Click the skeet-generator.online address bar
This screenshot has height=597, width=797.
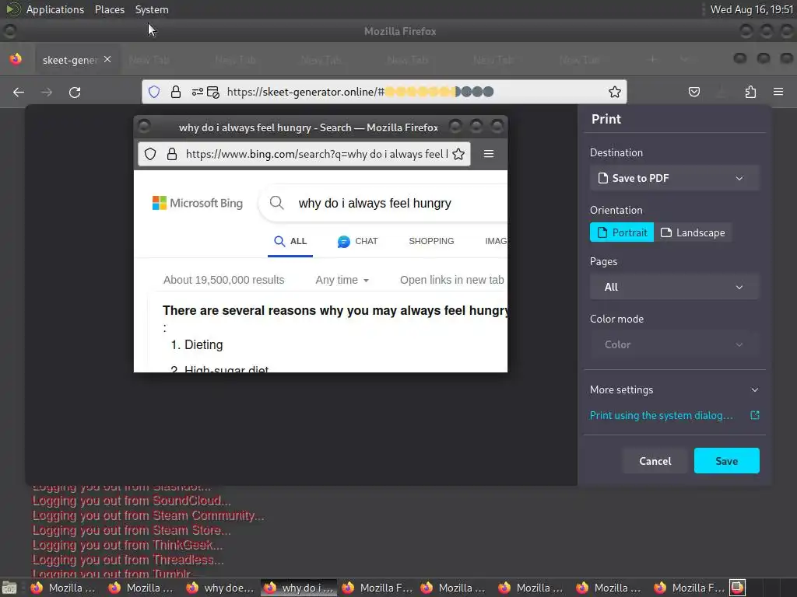(384, 92)
